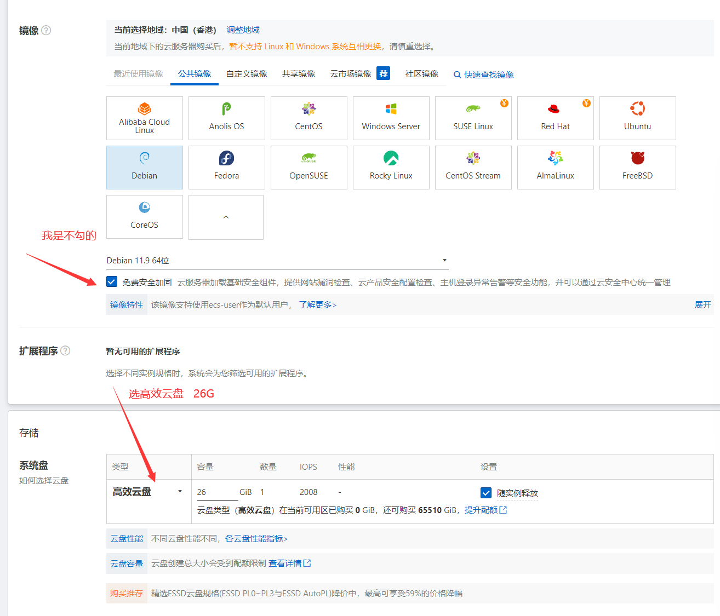Image resolution: width=720 pixels, height=616 pixels.
Task: Open the 社区镜像 tab
Action: (x=422, y=73)
